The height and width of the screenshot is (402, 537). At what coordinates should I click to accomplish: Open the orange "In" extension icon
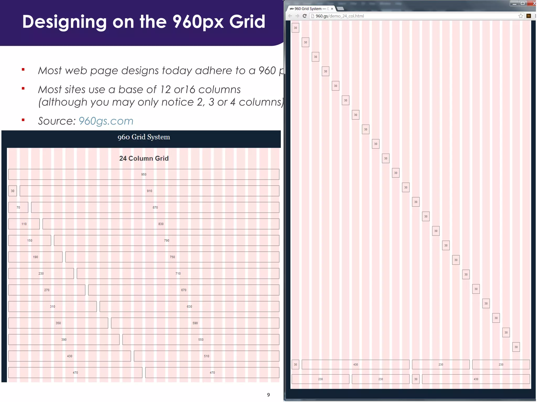pyautogui.click(x=529, y=16)
